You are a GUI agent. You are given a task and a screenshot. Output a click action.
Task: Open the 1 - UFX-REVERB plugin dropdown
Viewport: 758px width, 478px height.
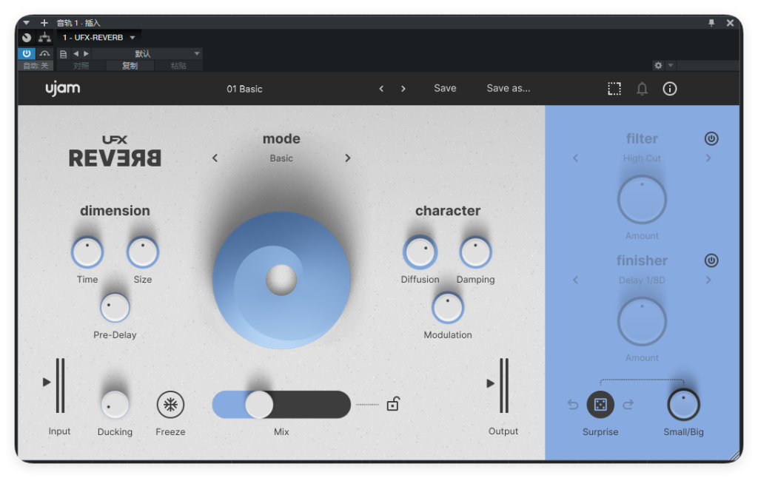pyautogui.click(x=98, y=37)
